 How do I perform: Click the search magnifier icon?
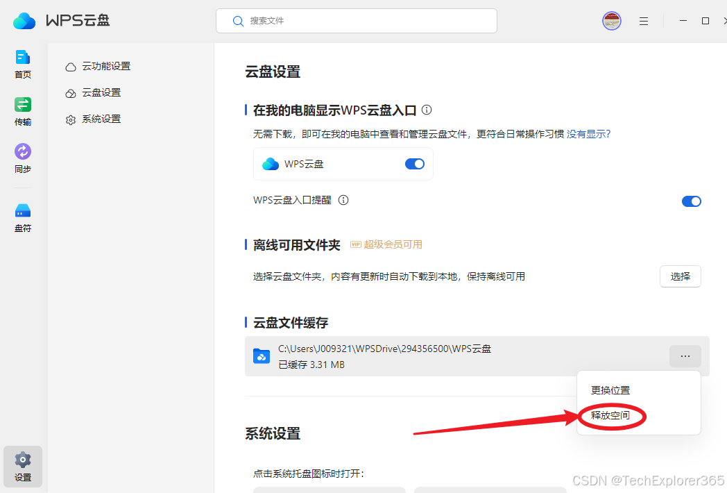tap(238, 21)
